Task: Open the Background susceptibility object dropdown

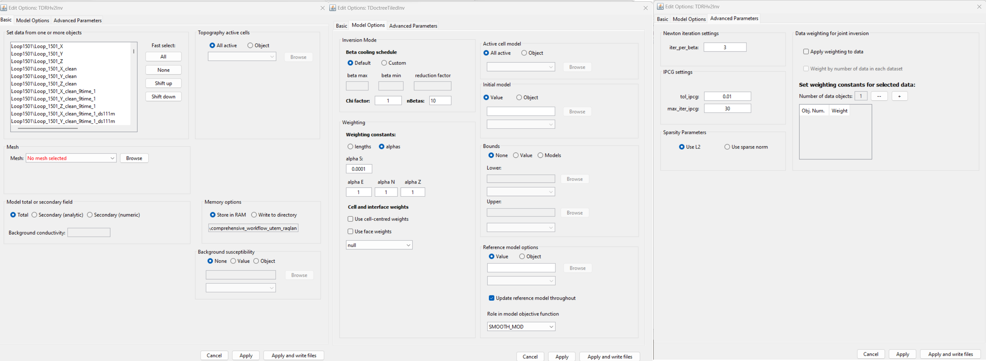Action: [x=241, y=288]
